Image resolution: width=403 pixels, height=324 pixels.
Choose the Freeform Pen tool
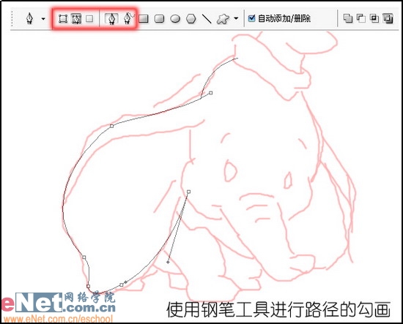coord(128,18)
